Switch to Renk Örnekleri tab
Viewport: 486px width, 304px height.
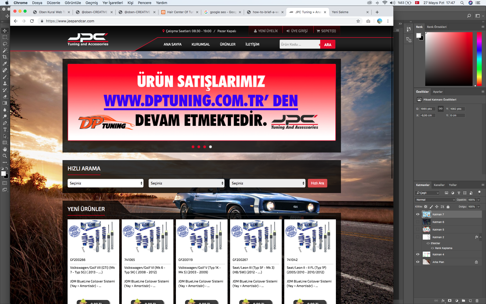437,27
